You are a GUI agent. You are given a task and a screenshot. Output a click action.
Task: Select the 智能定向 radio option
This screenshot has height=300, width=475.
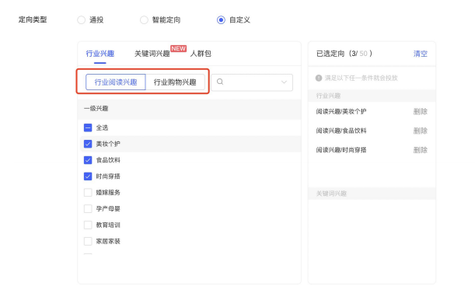[144, 20]
